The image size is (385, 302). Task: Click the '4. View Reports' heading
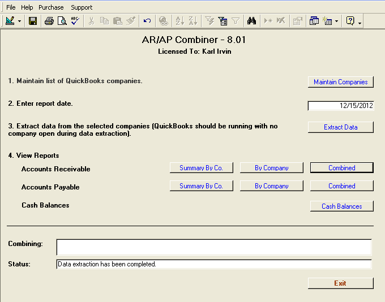click(x=33, y=156)
